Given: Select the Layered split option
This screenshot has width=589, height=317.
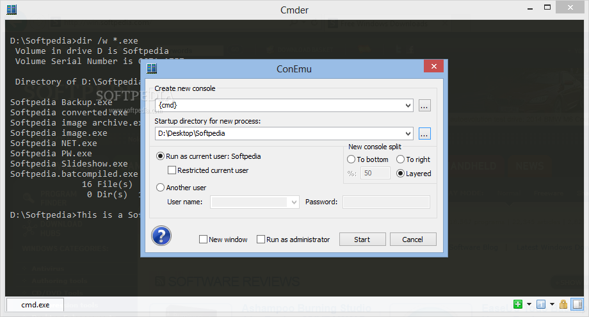Looking at the screenshot, I should (x=414, y=174).
